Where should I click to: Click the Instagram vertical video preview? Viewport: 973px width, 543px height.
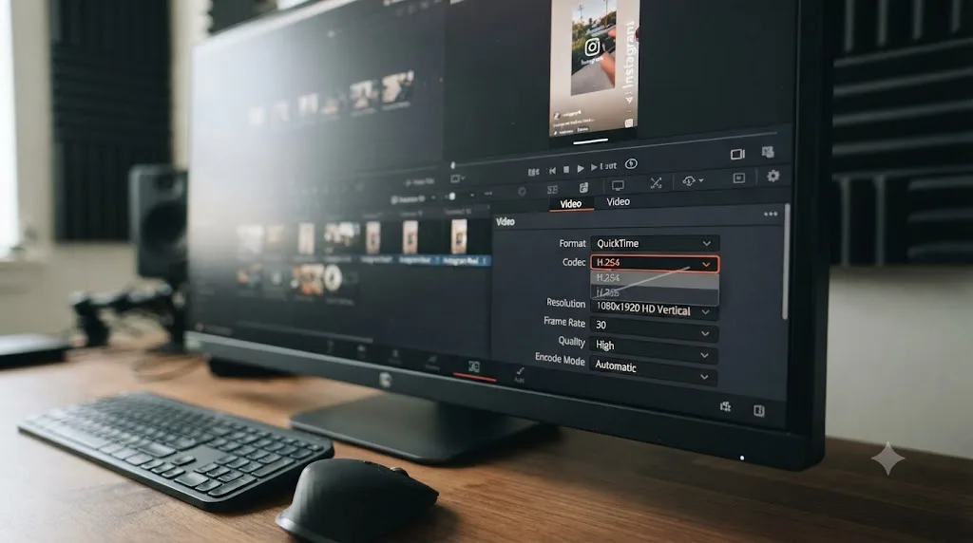(595, 66)
